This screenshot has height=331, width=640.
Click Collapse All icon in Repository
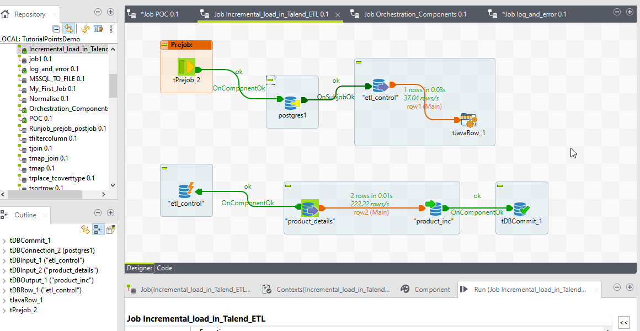click(x=56, y=29)
